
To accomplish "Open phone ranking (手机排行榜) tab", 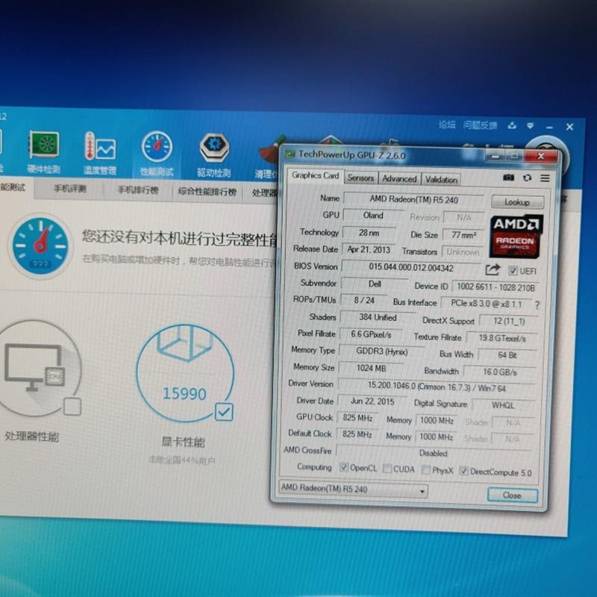I will pos(138,190).
